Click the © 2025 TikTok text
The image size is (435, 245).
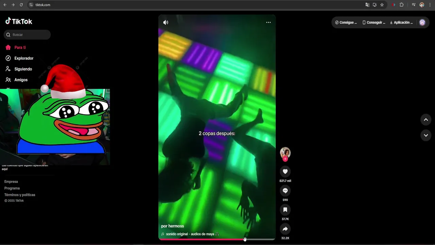pos(14,201)
